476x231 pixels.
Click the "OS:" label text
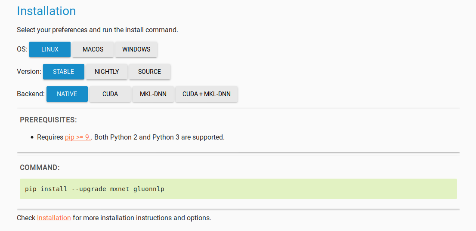(22, 49)
